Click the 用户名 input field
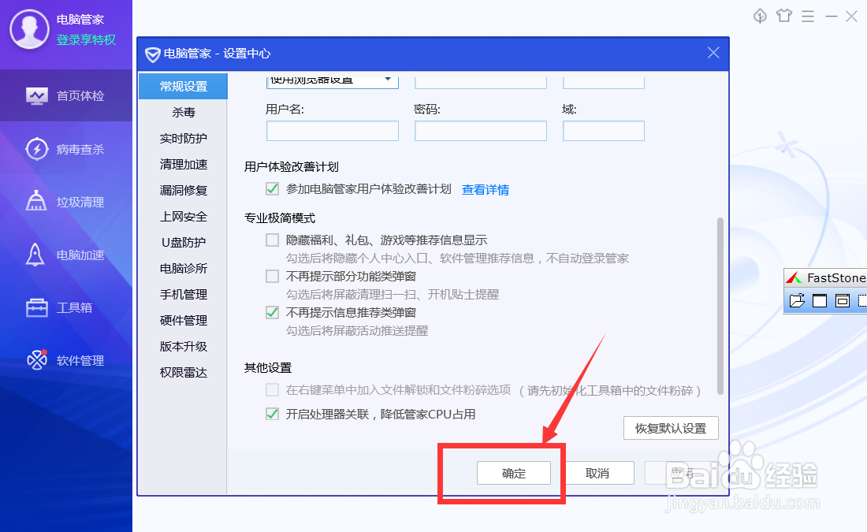 [x=333, y=131]
